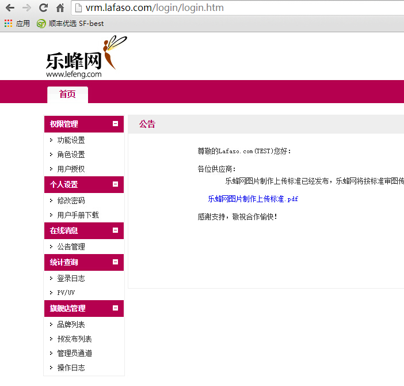Open 用户授权 in the sidebar
The height and width of the screenshot is (386, 404).
pos(71,169)
